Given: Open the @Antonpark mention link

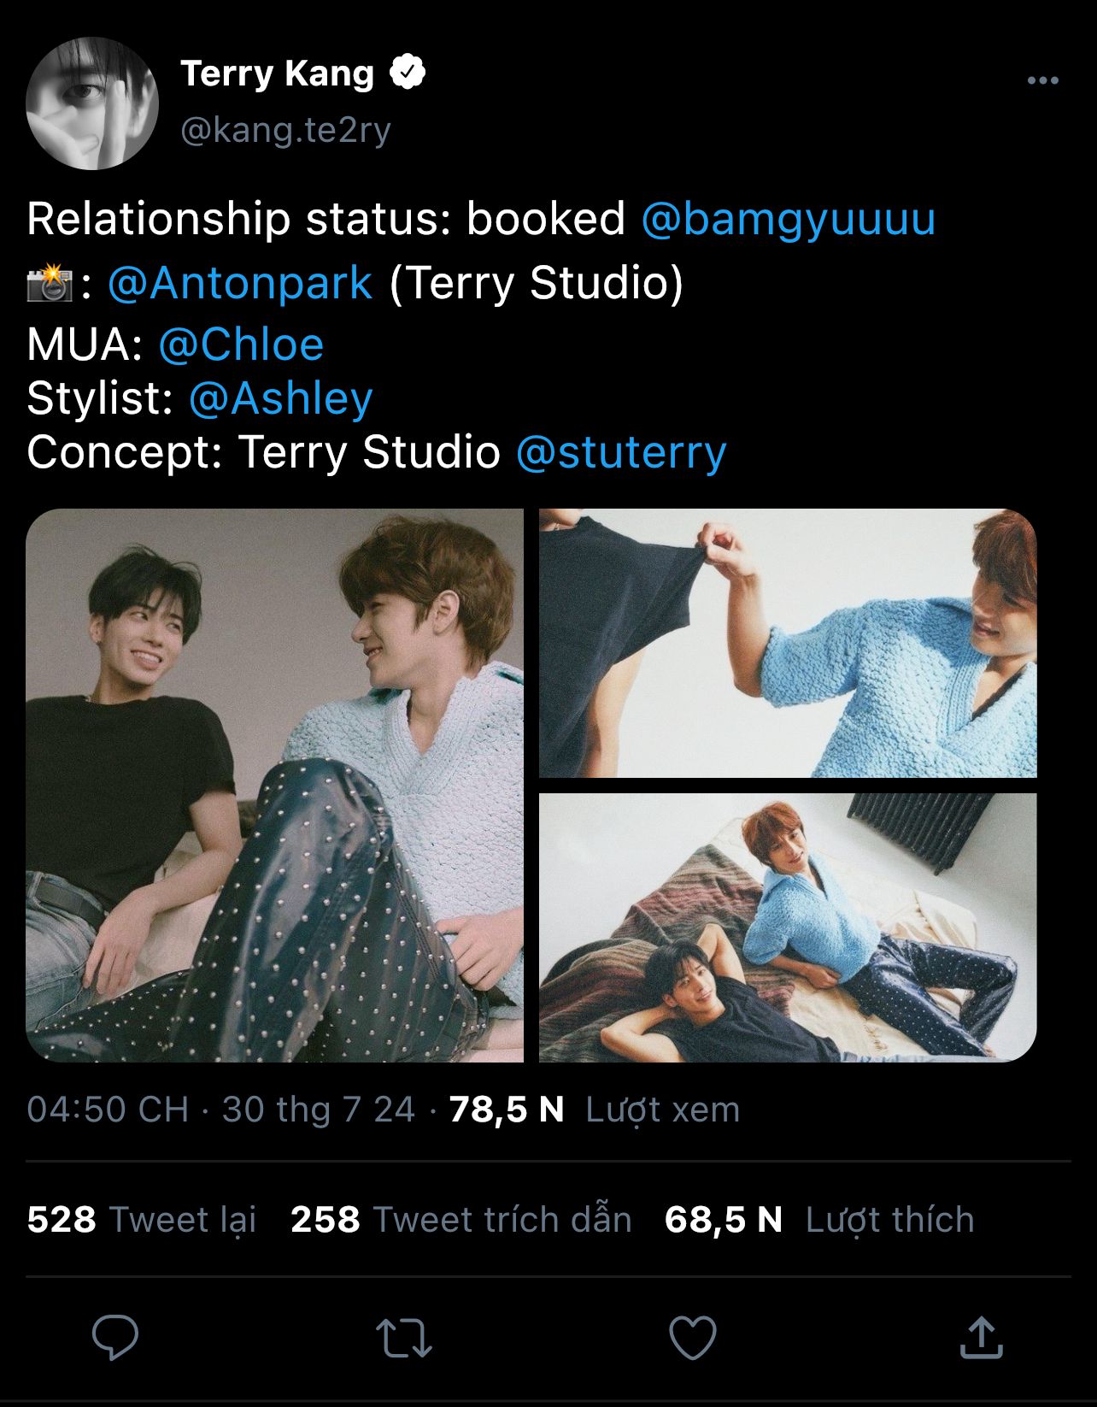Looking at the screenshot, I should [x=240, y=283].
